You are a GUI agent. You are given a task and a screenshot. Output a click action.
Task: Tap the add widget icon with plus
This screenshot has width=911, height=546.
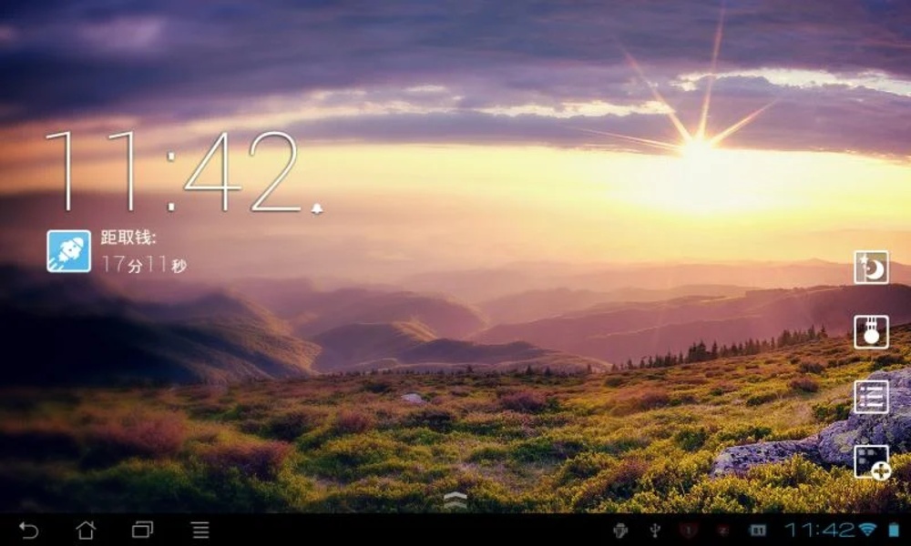pos(872,462)
